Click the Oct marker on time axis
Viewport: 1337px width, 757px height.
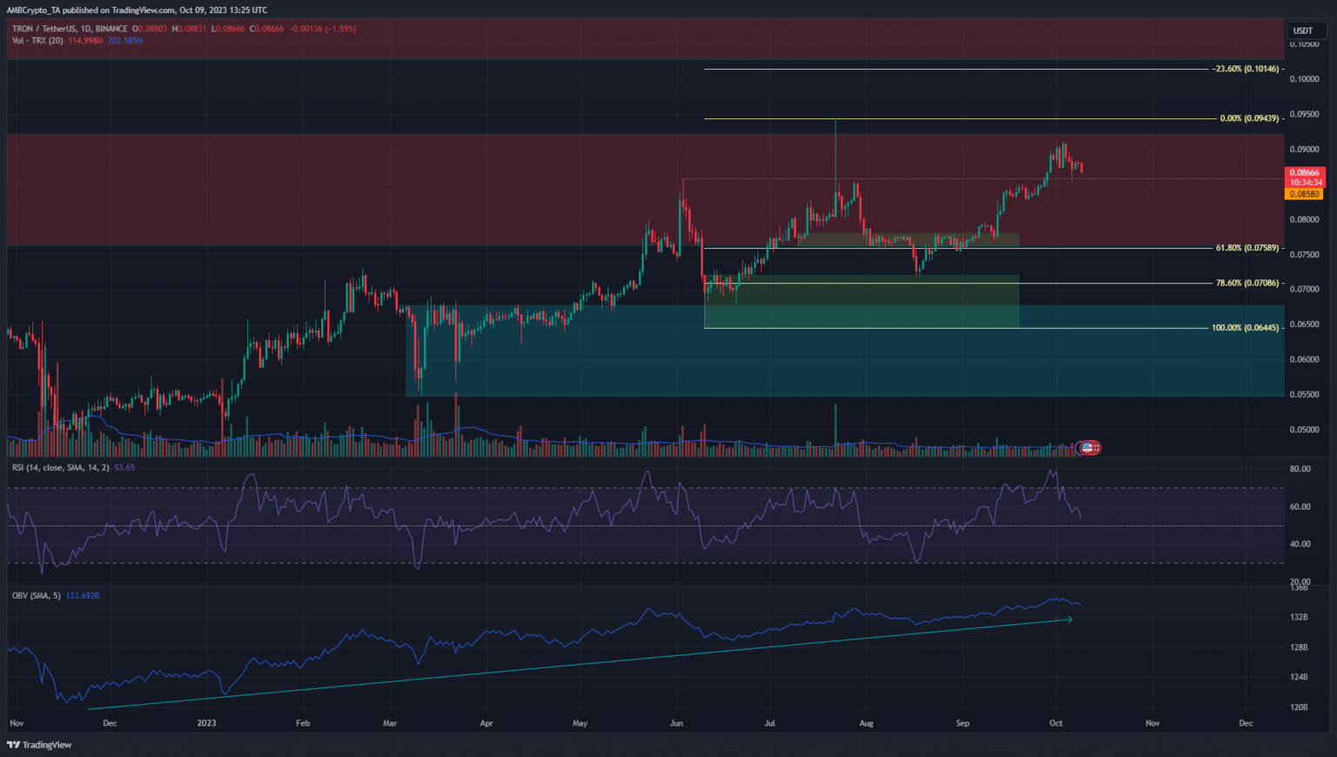pyautogui.click(x=1056, y=723)
